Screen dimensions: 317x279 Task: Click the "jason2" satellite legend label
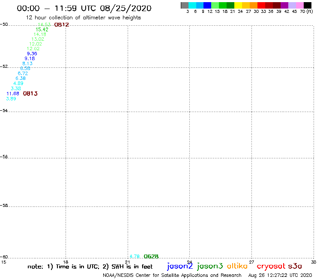tap(180, 266)
